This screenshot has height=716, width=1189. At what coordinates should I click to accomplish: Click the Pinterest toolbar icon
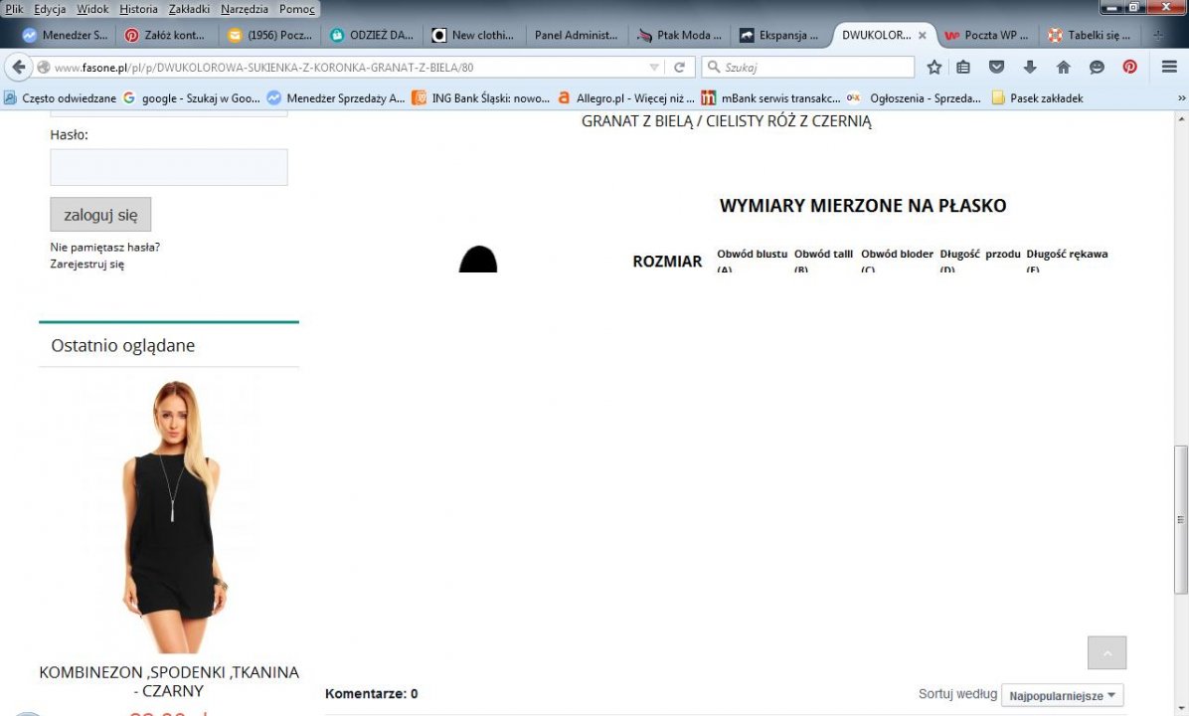1130,67
